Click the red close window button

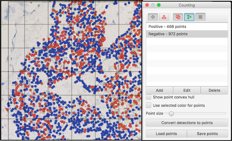click(x=147, y=5)
